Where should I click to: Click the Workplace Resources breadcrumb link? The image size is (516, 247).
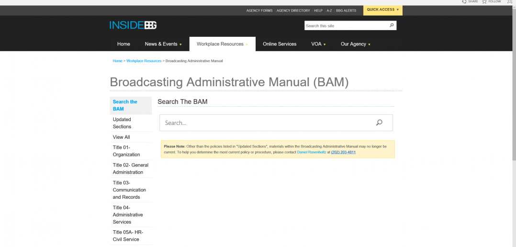click(x=144, y=61)
